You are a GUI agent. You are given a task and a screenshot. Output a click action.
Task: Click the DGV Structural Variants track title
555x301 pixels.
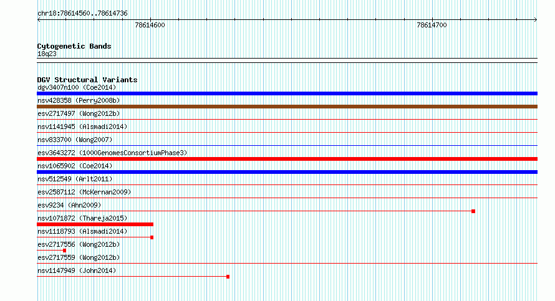pyautogui.click(x=87, y=80)
